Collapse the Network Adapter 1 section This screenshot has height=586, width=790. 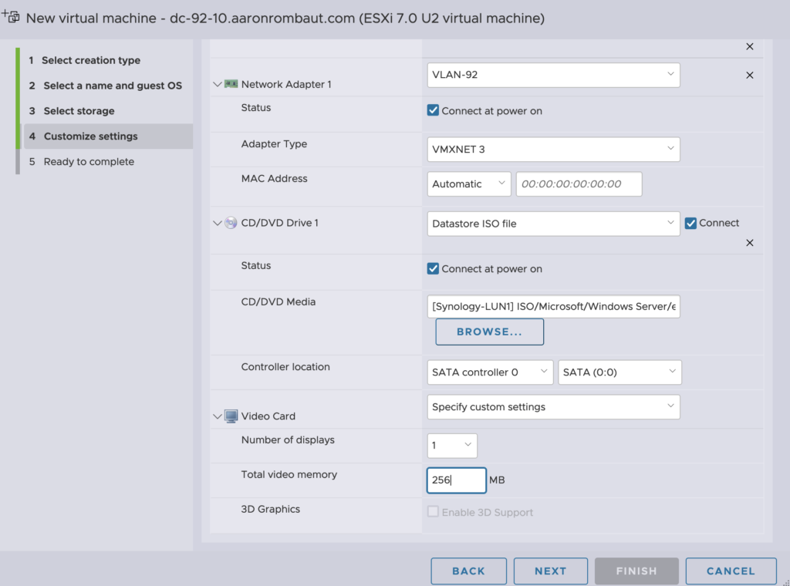(x=217, y=85)
